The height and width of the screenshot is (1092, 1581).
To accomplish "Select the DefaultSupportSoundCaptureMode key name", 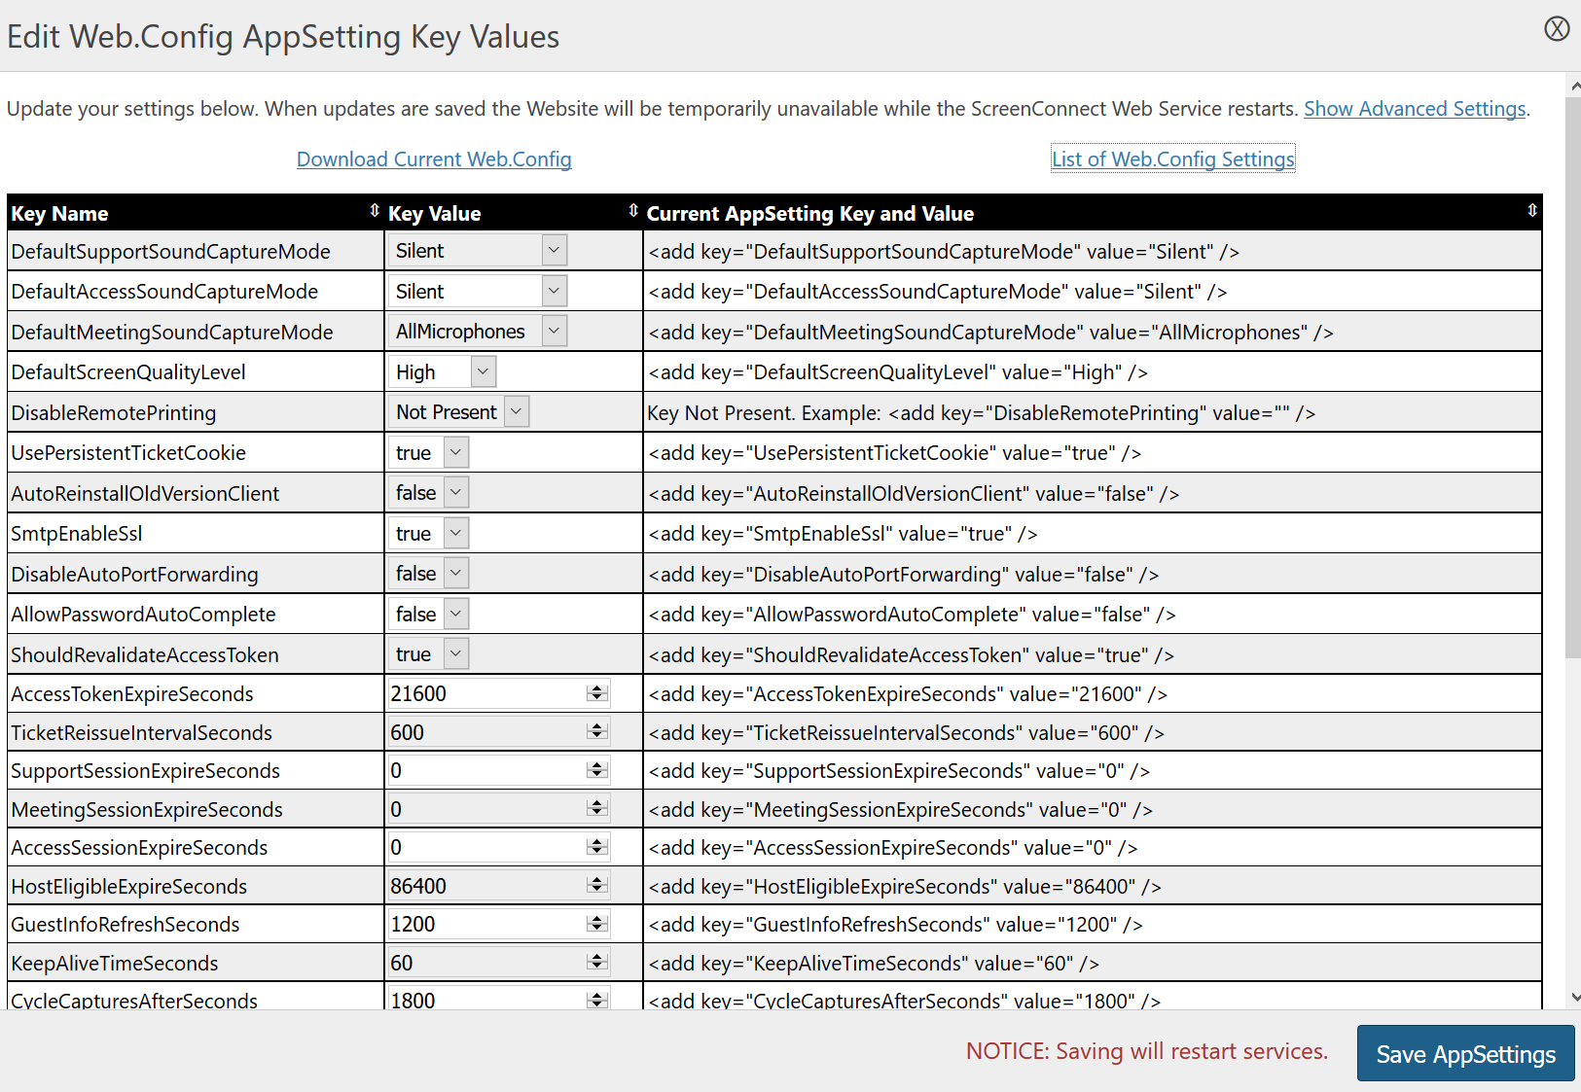I will point(171,252).
